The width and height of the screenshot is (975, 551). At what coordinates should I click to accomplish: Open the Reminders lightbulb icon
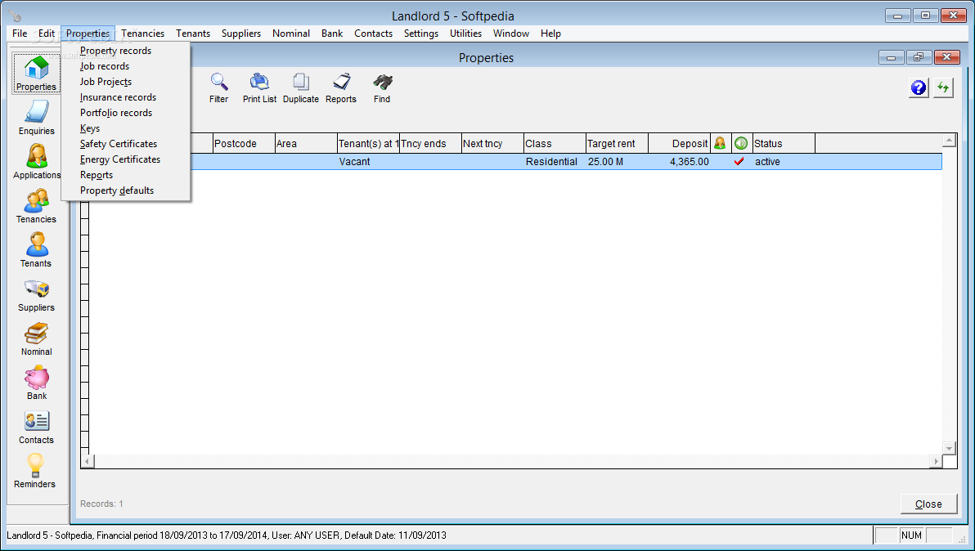(36, 470)
